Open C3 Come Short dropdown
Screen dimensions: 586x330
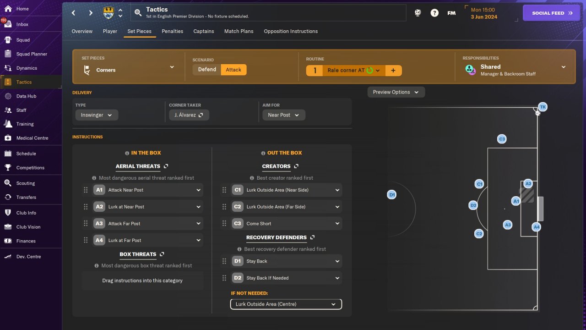[x=286, y=224]
